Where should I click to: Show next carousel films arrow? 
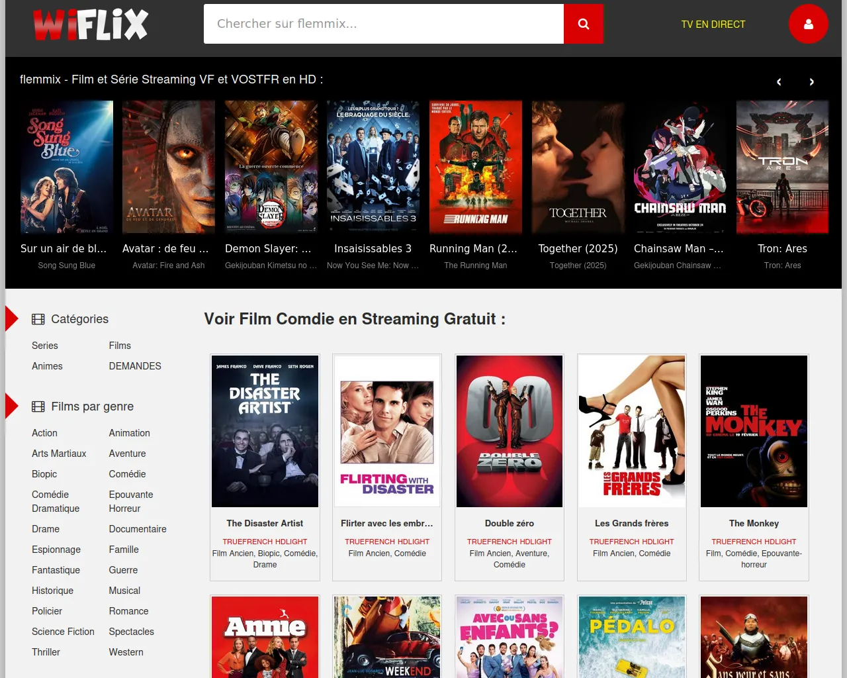(x=812, y=82)
